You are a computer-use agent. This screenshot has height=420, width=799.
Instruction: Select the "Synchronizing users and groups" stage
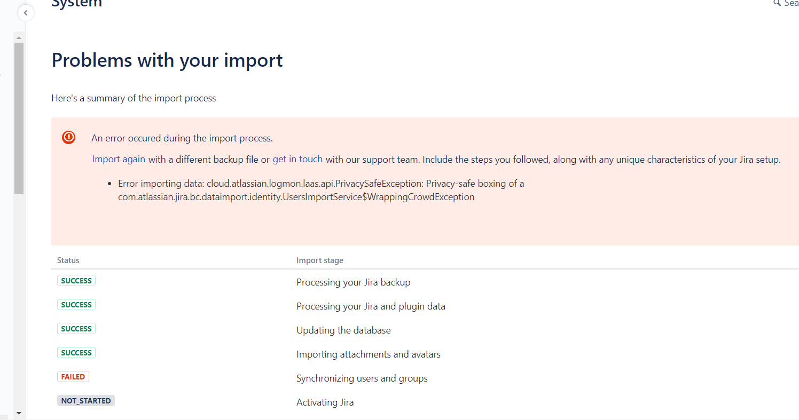[x=362, y=378]
